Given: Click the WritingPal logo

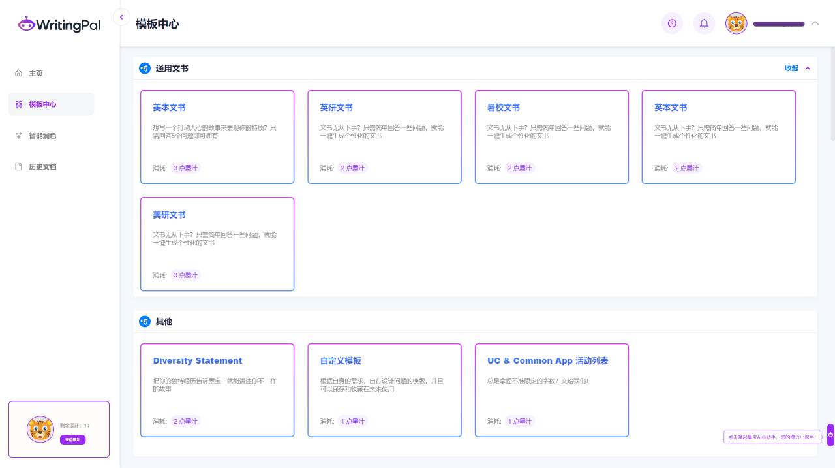Looking at the screenshot, I should (x=58, y=23).
